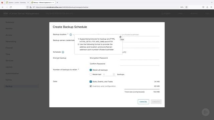The height and width of the screenshot is (120, 214).
Task: Click the 34 MB size value
Action: point(157,82)
